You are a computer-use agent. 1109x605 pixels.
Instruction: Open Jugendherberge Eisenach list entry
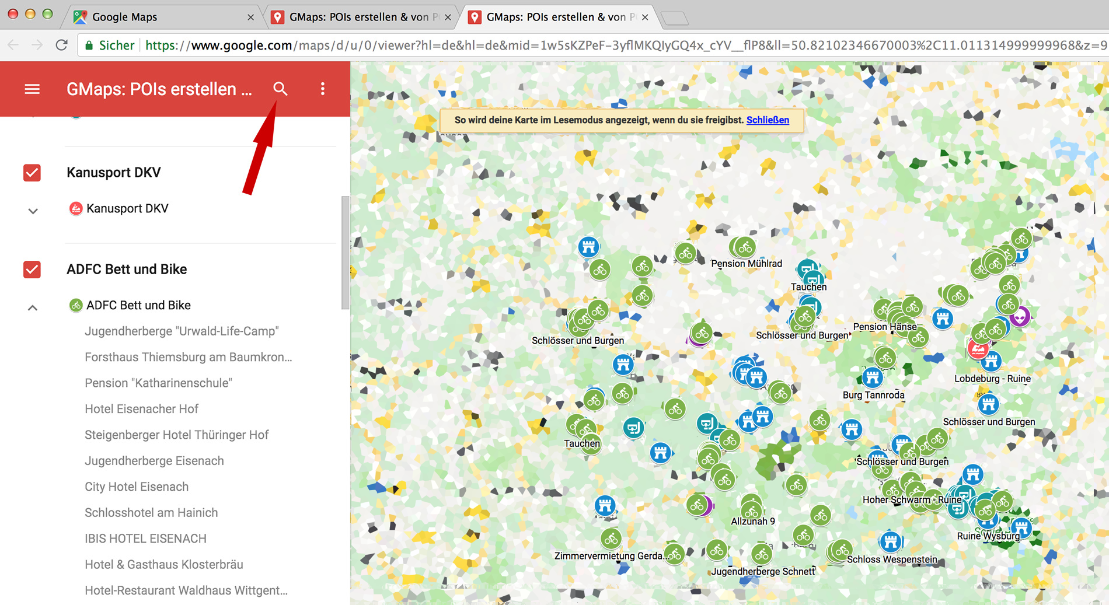pos(154,461)
